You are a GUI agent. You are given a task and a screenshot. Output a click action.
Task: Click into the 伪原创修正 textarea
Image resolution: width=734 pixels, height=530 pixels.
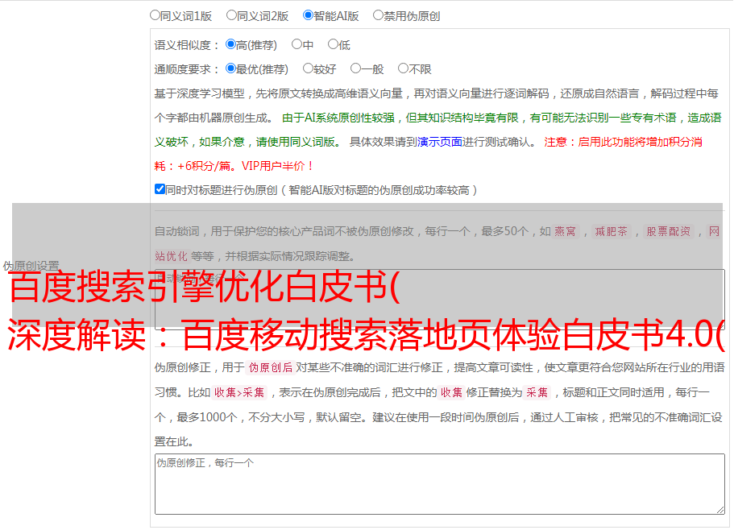pyautogui.click(x=440, y=484)
